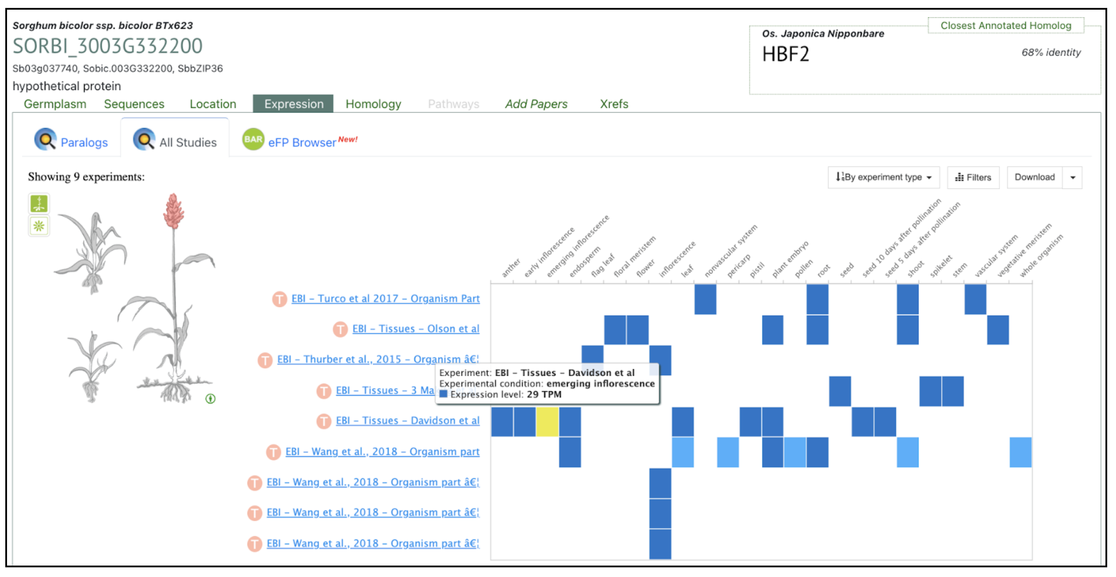Click the Closest Annotated Homolog HBF2 name
The image size is (1116, 577).
786,55
